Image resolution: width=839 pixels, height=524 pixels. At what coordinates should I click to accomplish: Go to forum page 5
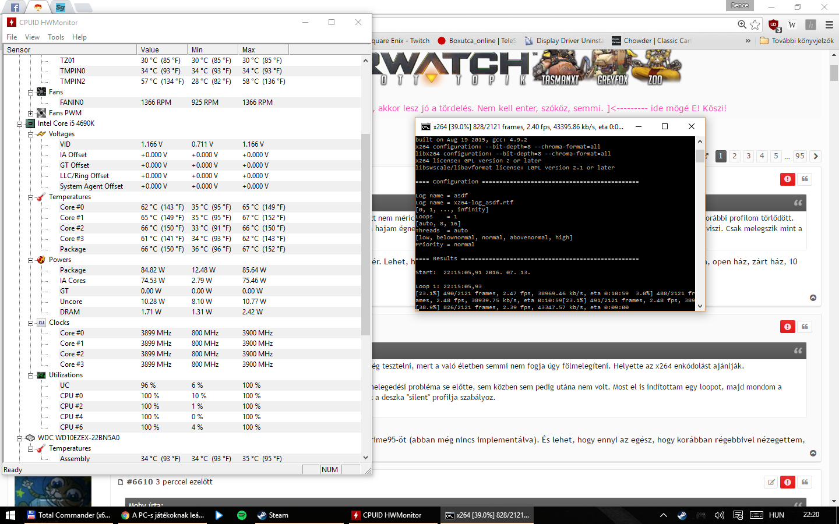pos(776,156)
